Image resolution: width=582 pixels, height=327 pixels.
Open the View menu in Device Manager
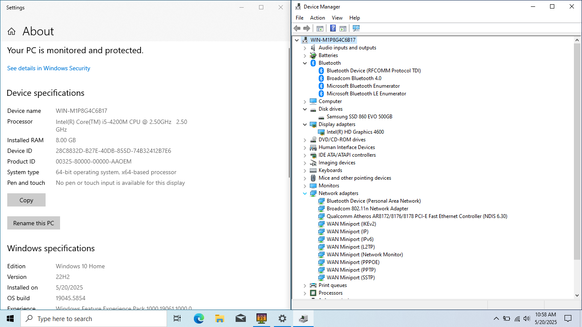tap(337, 18)
